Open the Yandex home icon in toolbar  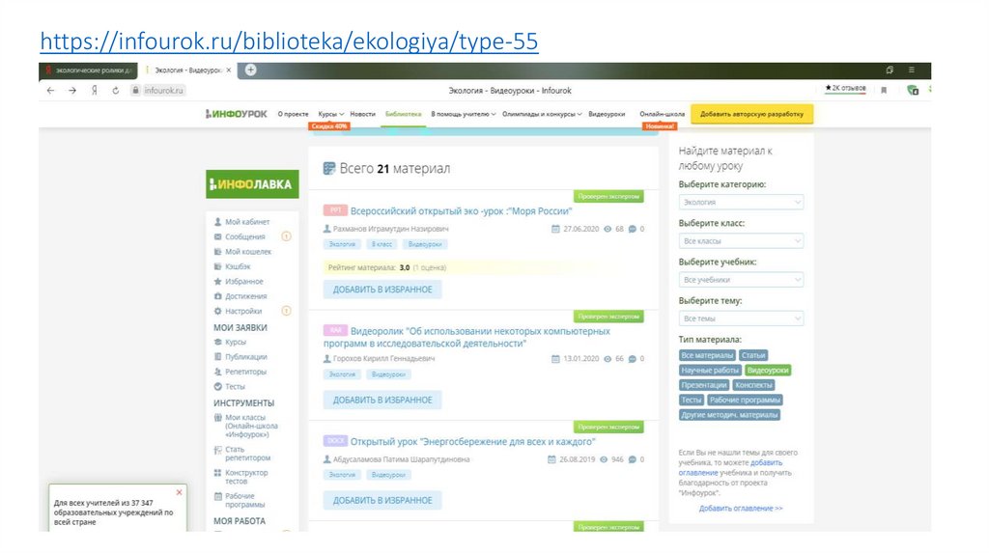click(x=94, y=90)
